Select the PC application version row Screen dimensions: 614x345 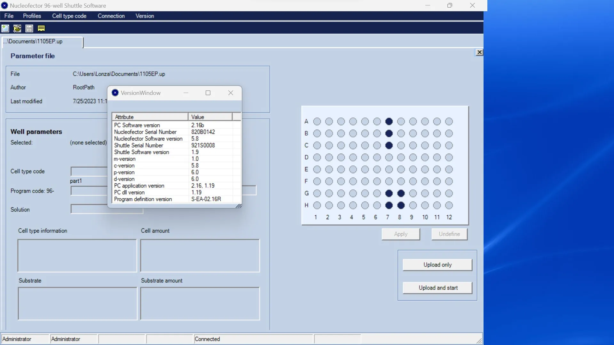(x=177, y=186)
